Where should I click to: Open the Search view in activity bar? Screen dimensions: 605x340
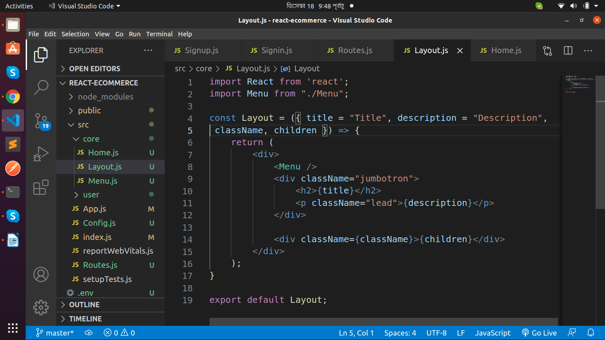pyautogui.click(x=41, y=87)
